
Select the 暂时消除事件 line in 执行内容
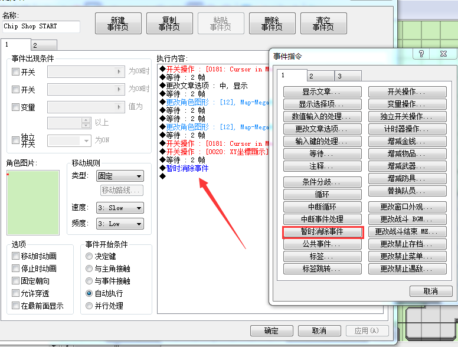tap(187, 168)
